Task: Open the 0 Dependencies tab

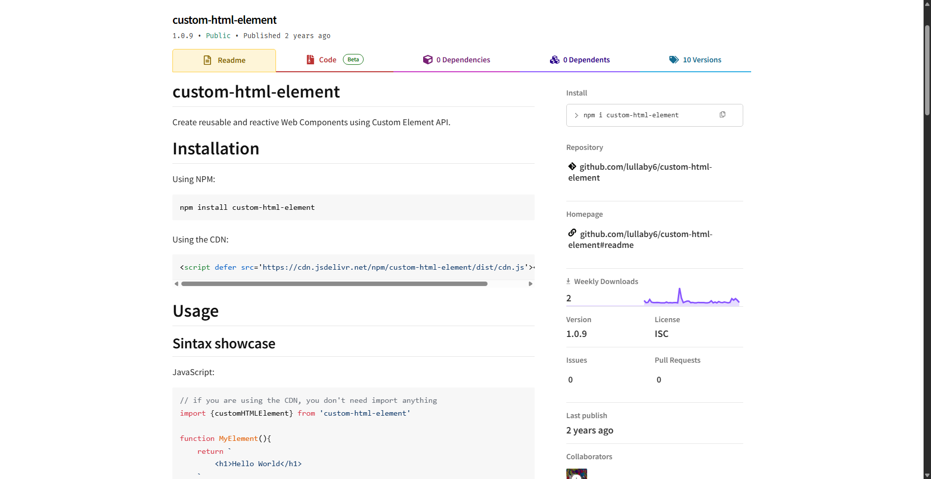Action: point(456,60)
